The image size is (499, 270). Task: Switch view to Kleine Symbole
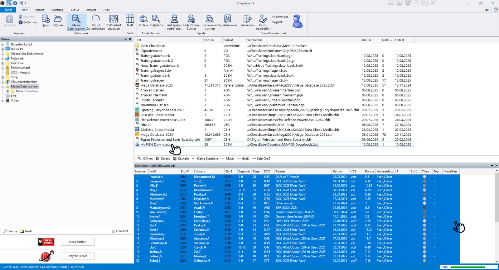tap(205, 159)
